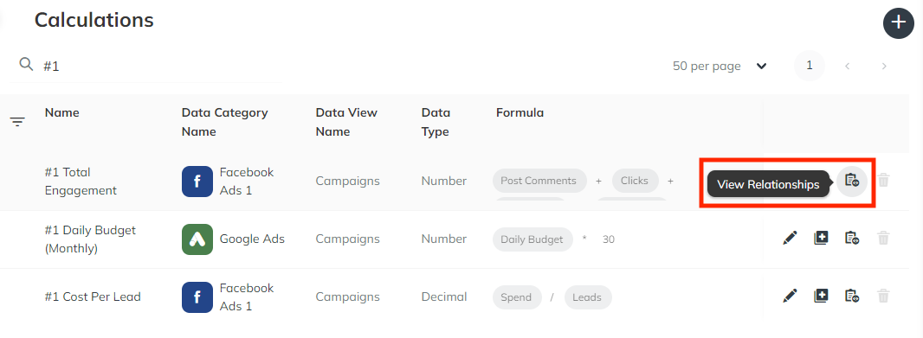The width and height of the screenshot is (923, 338).
Task: View relationships for #1 Daily Budget (Monthly)
Action: (x=852, y=238)
